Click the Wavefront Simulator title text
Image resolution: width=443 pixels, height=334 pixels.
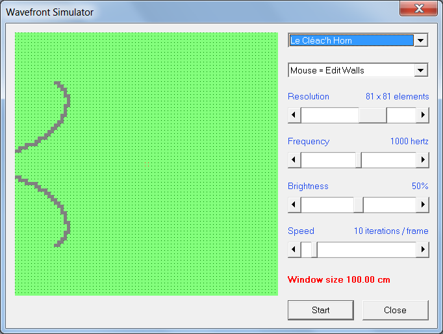50,12
